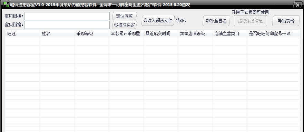The image size is (304, 132).
Task: Click the 最近成交时间 column header
Action: 161,33
